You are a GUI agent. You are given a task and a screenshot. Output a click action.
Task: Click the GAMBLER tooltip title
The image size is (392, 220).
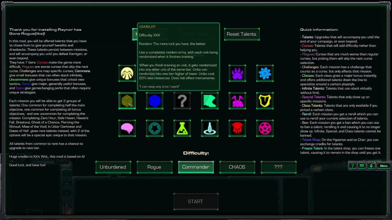click(147, 27)
